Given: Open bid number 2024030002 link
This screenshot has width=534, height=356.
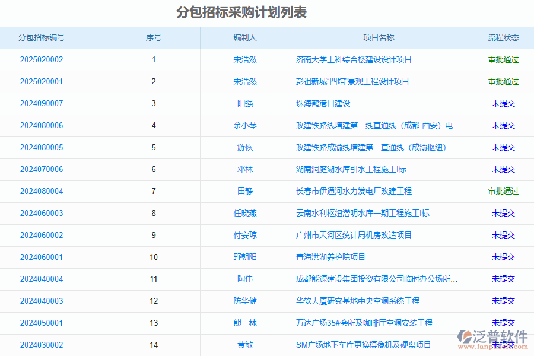Looking at the screenshot, I should coord(42,345).
